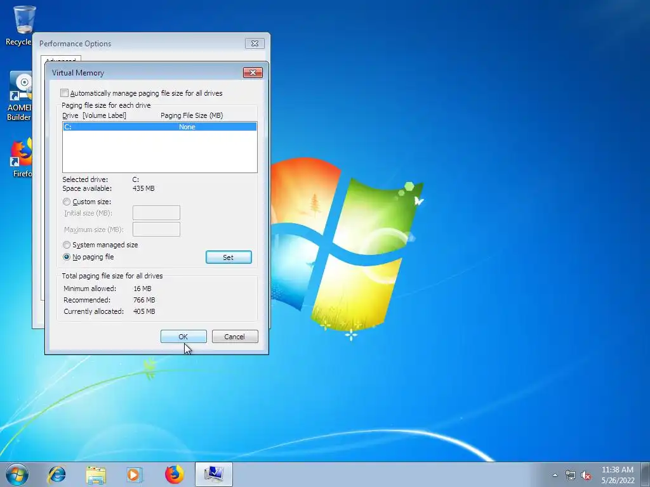
Task: Open Windows Media Player from the taskbar
Action: tap(135, 474)
